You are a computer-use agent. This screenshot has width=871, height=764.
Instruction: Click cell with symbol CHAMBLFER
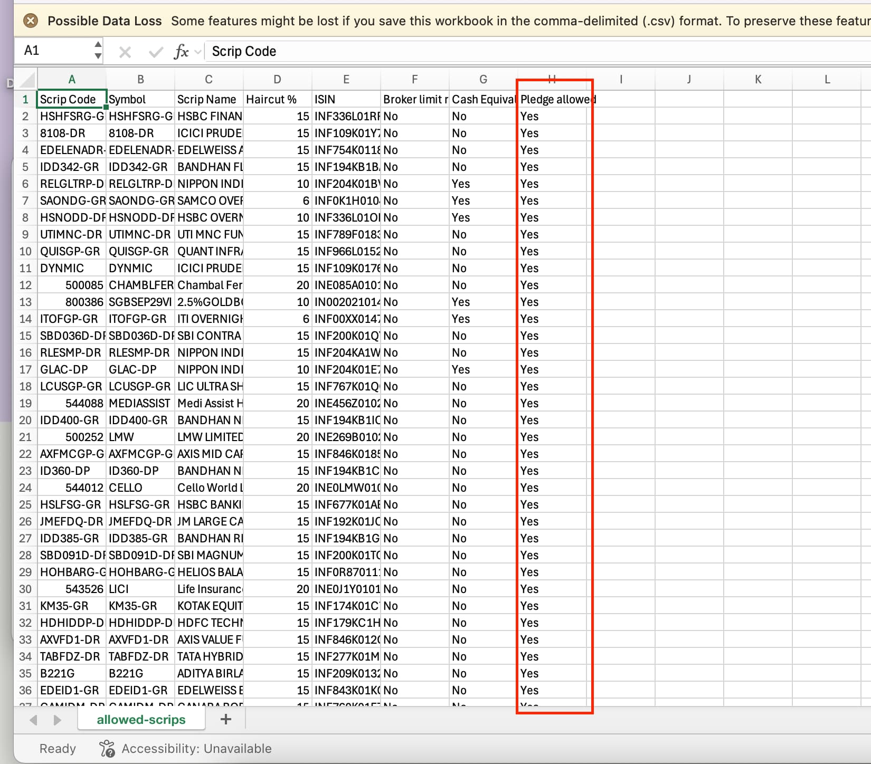(140, 285)
